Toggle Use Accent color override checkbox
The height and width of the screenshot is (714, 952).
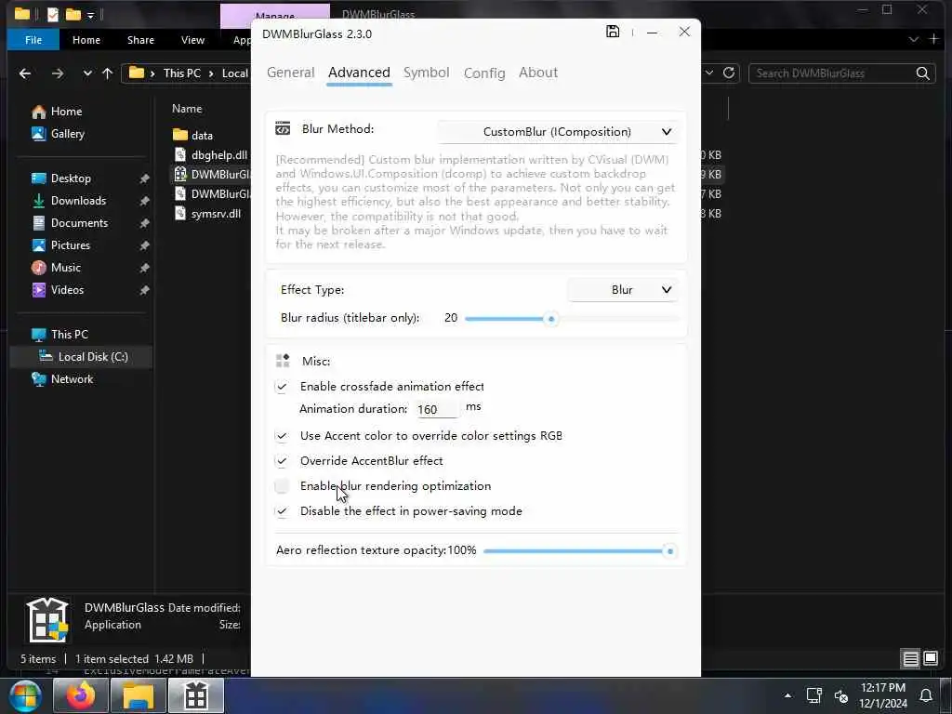(x=282, y=436)
